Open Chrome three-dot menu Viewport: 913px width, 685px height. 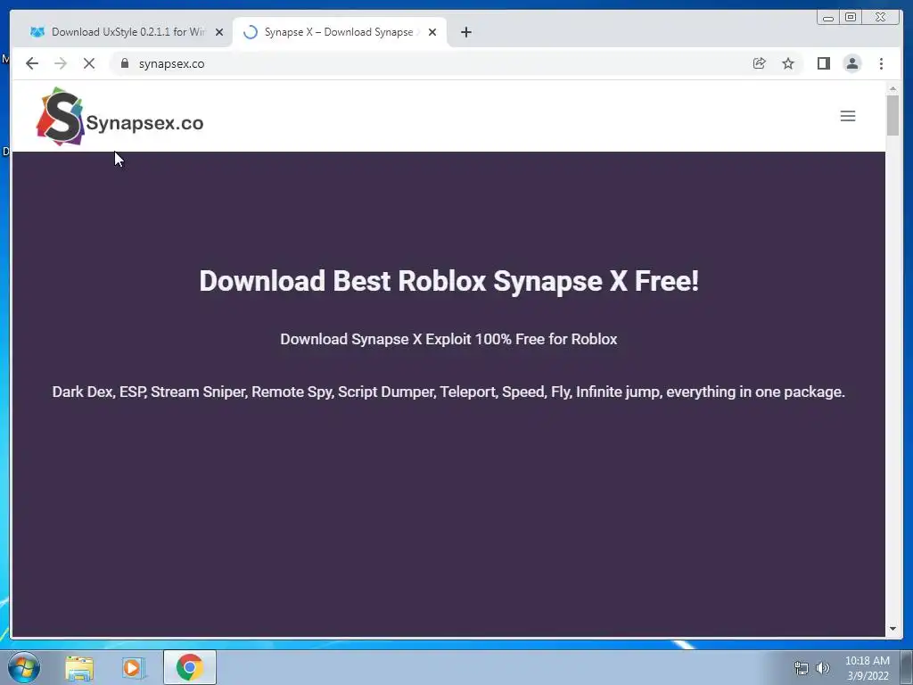click(881, 63)
